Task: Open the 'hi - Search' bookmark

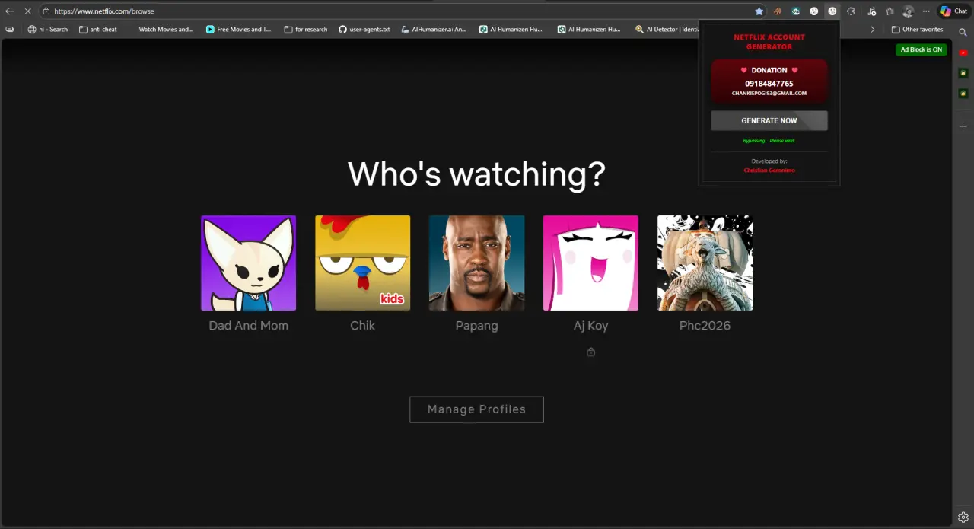Action: pyautogui.click(x=48, y=30)
